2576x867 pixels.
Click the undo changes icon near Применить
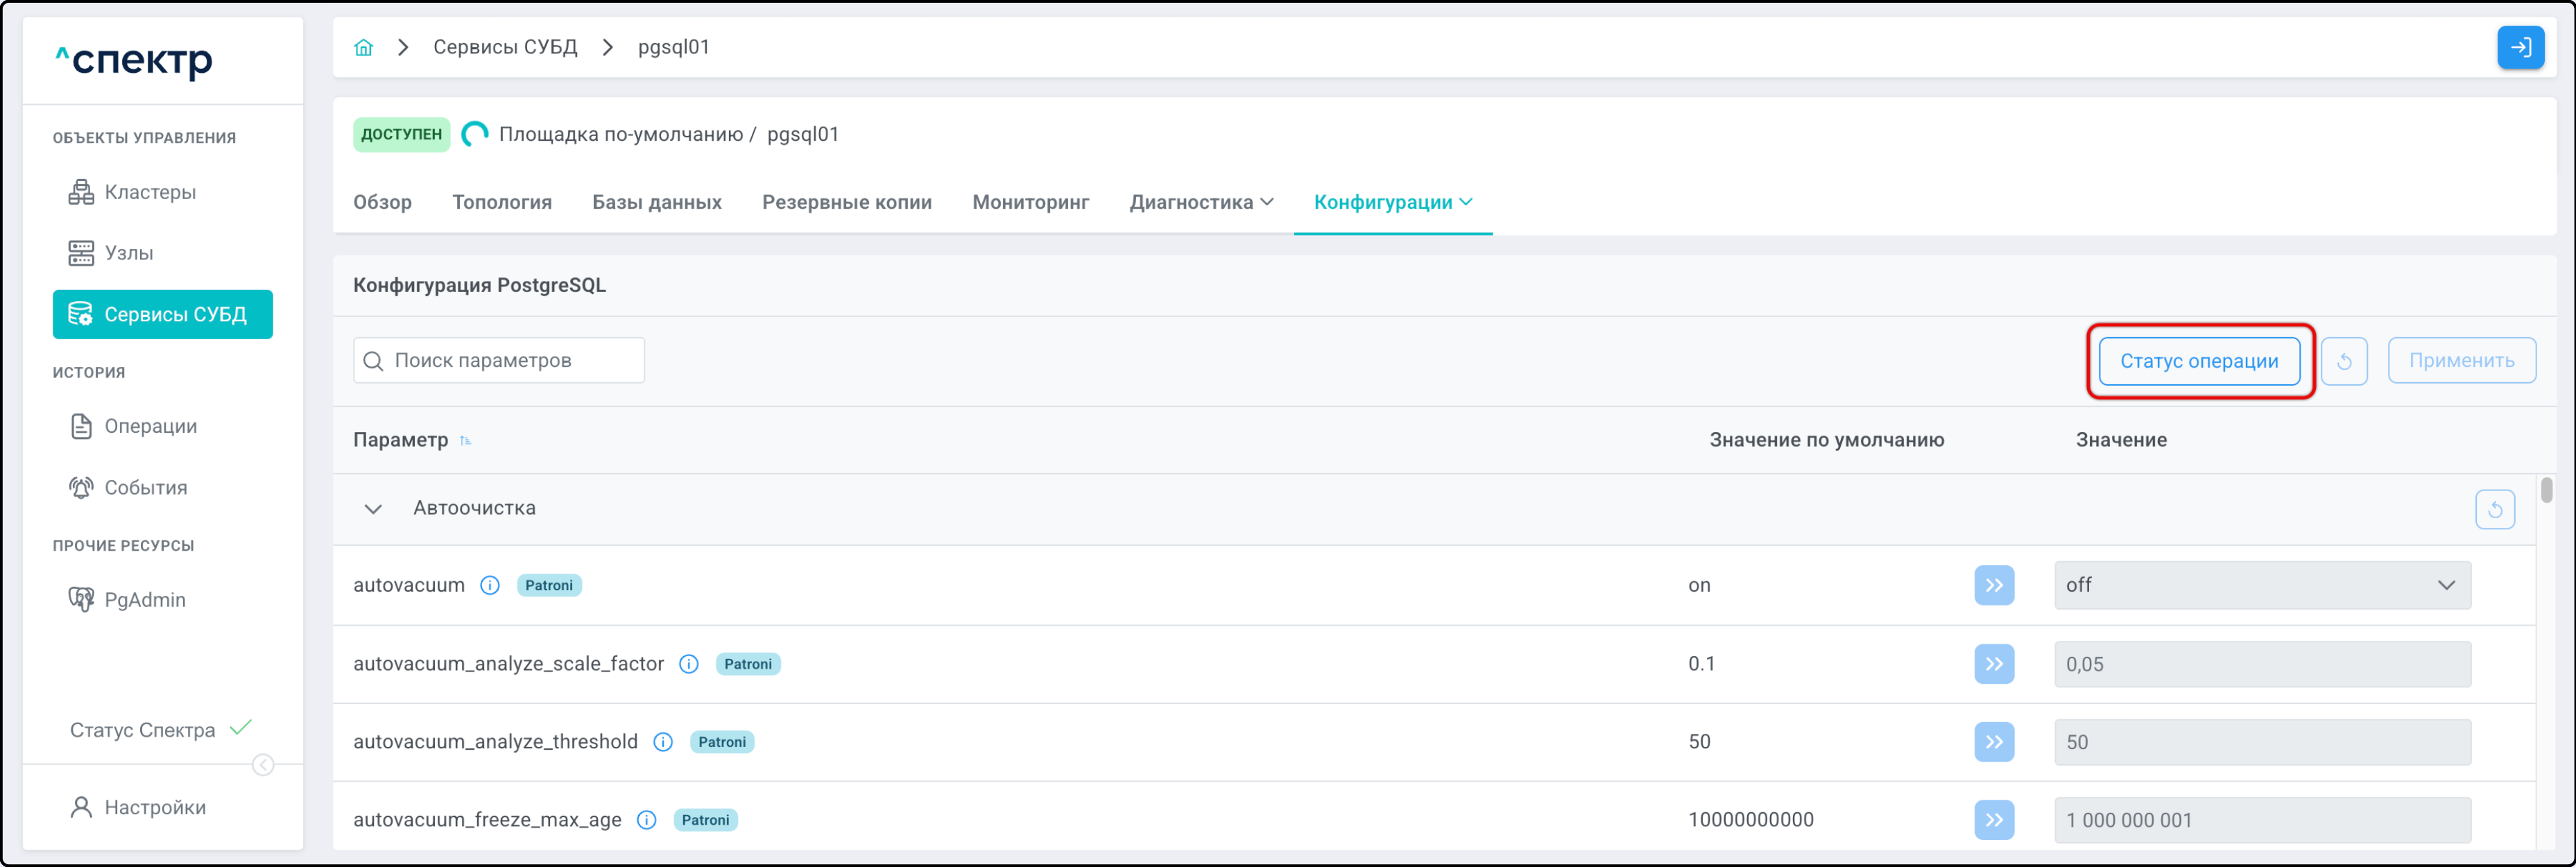coord(2344,361)
